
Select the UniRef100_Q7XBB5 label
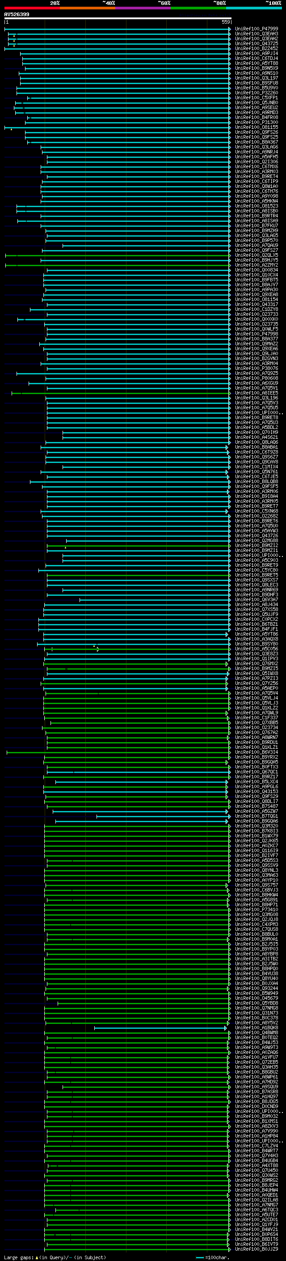[257, 722]
